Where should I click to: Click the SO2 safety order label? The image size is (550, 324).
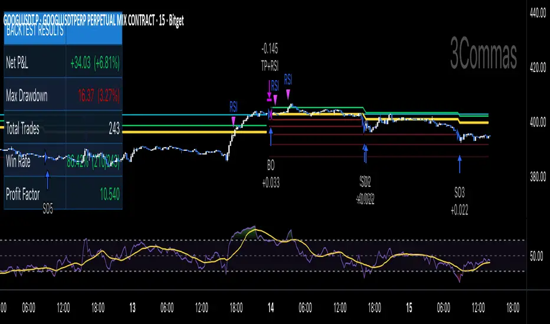click(365, 181)
